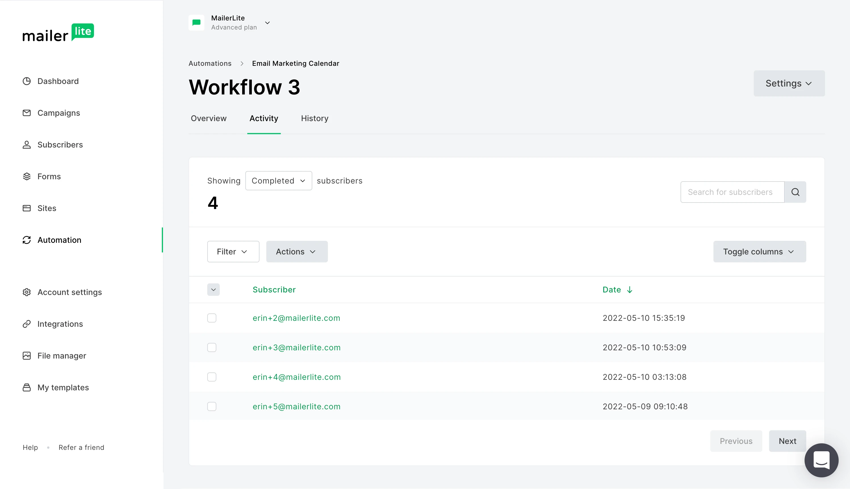The width and height of the screenshot is (850, 489).
Task: Open erin+3@mailerlite.com subscriber link
Action: [296, 347]
